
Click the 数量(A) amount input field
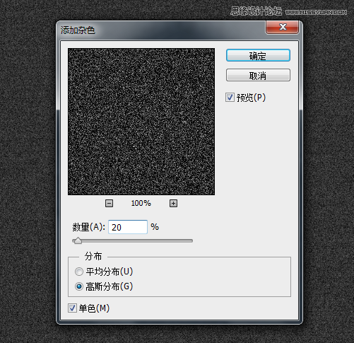[x=128, y=227]
